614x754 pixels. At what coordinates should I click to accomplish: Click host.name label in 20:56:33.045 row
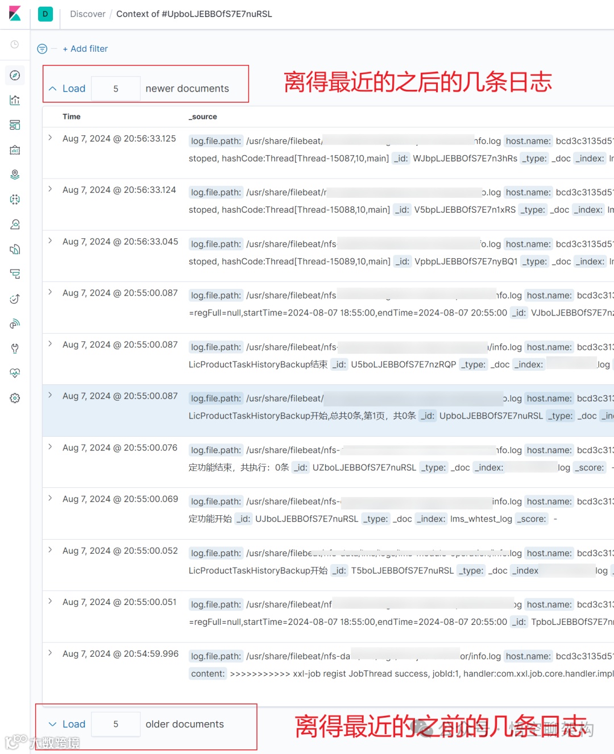tap(528, 245)
